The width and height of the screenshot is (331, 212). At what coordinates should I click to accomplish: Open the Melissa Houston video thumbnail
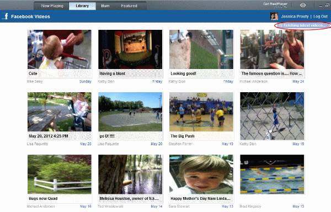point(130,174)
